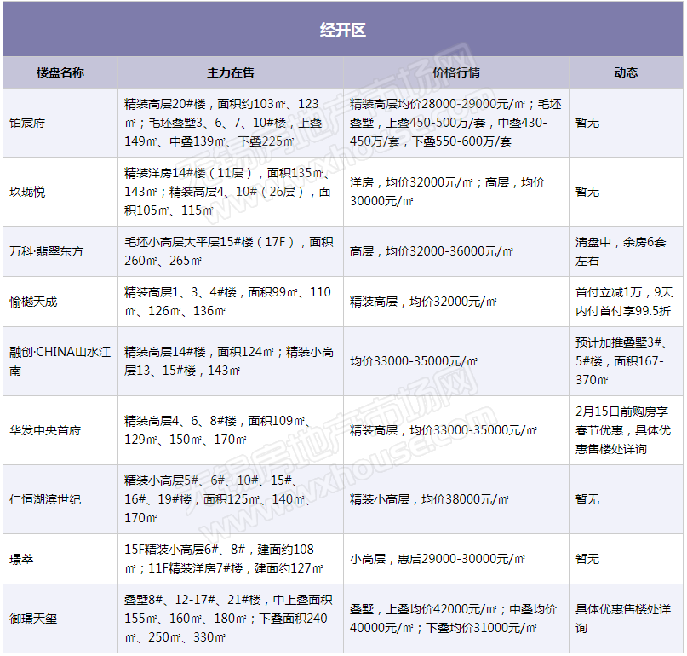Select the 楼盘名称 column header
The width and height of the screenshot is (687, 656).
(60, 72)
